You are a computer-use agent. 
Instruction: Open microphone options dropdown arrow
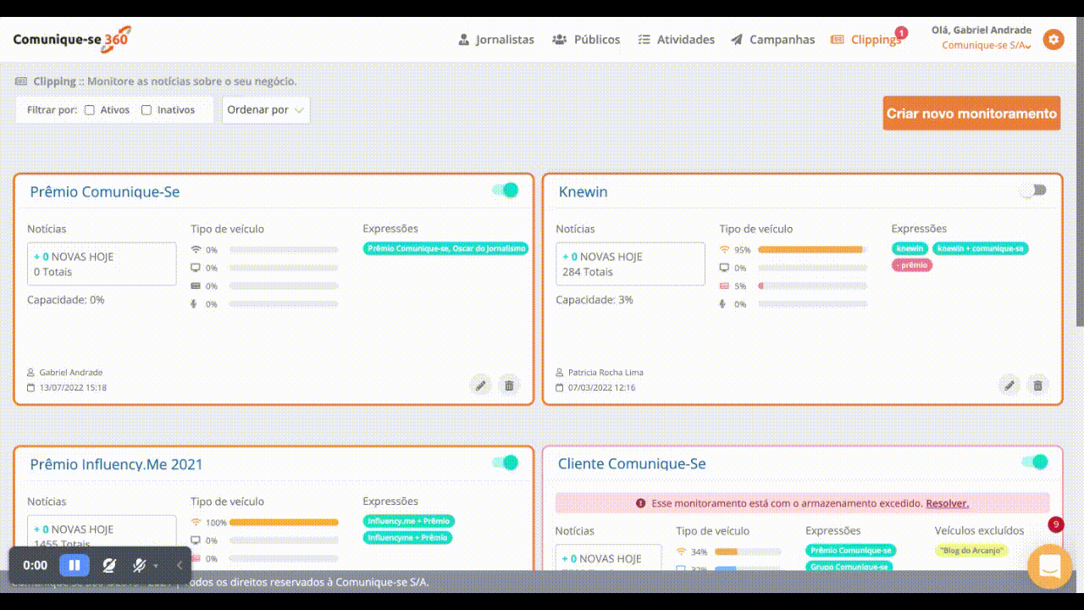click(156, 566)
